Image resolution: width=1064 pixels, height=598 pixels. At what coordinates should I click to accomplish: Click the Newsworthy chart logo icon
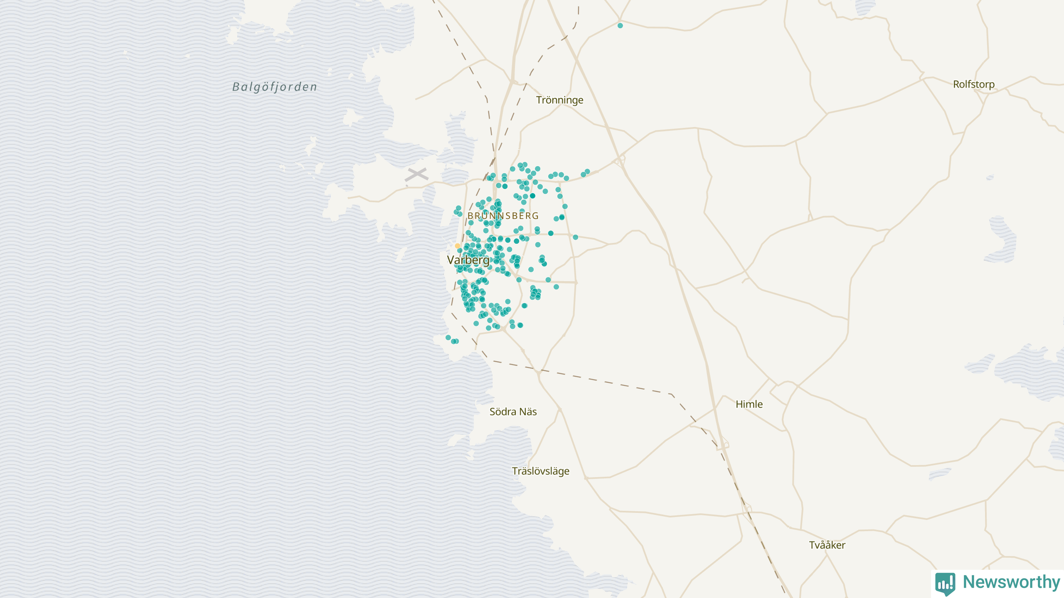[x=945, y=583]
